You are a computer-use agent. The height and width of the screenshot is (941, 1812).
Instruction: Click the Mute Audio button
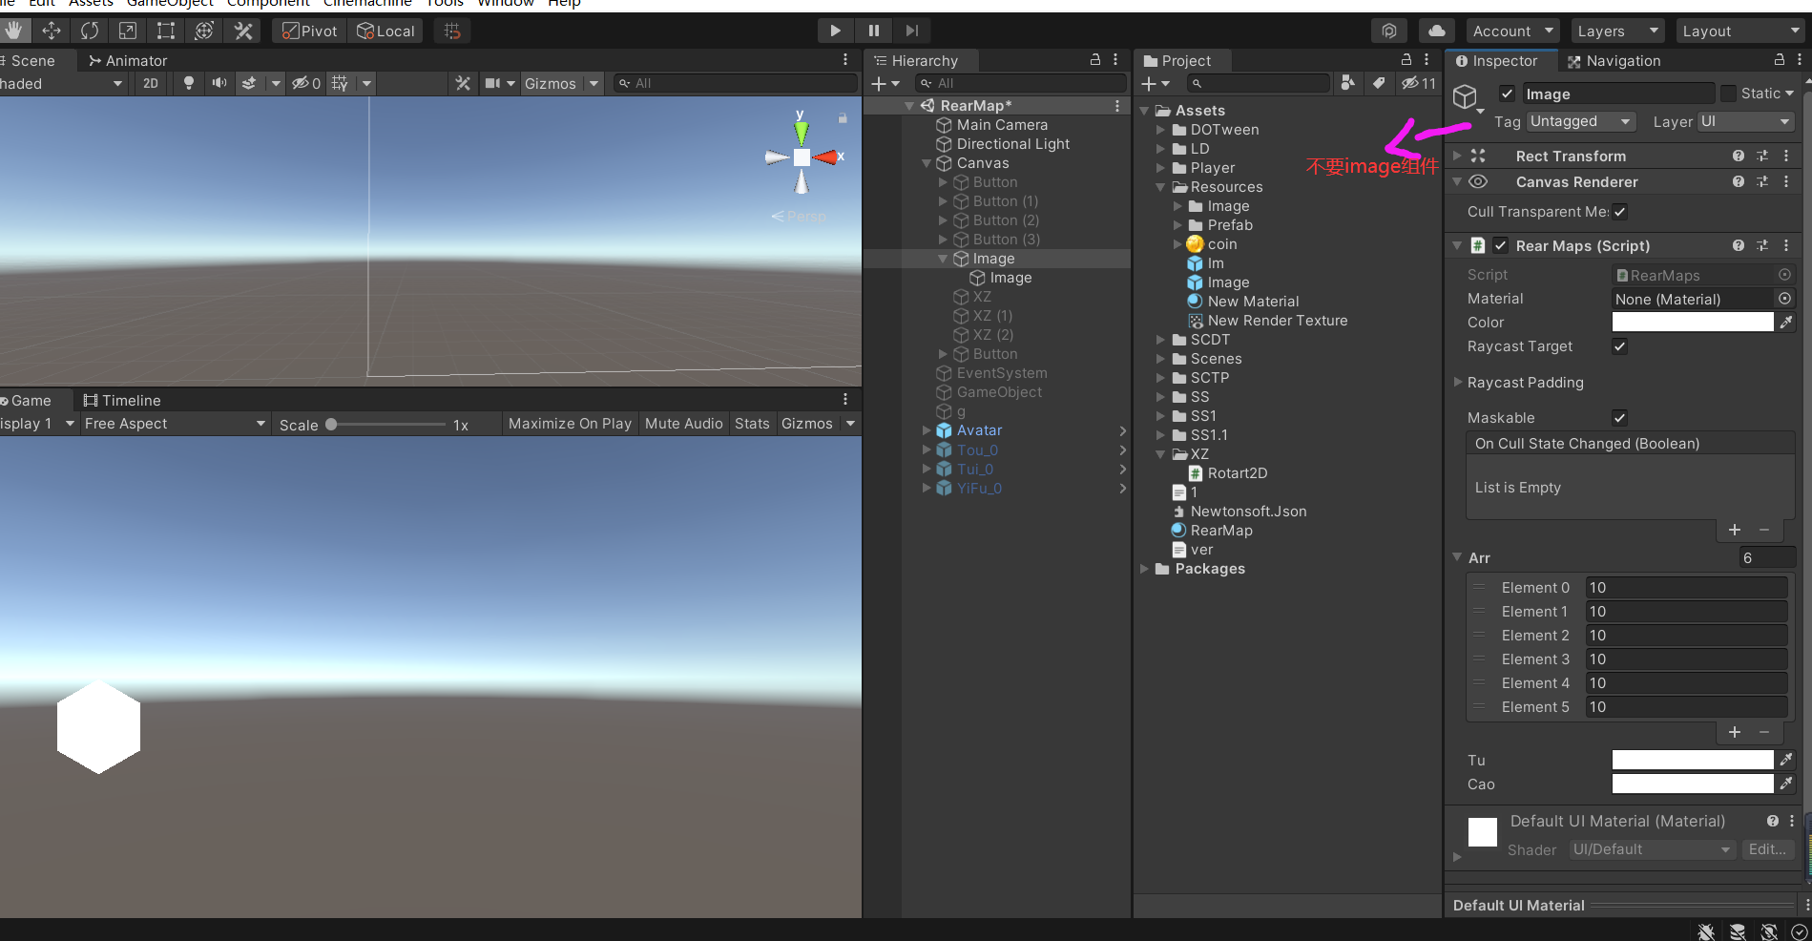pos(684,424)
